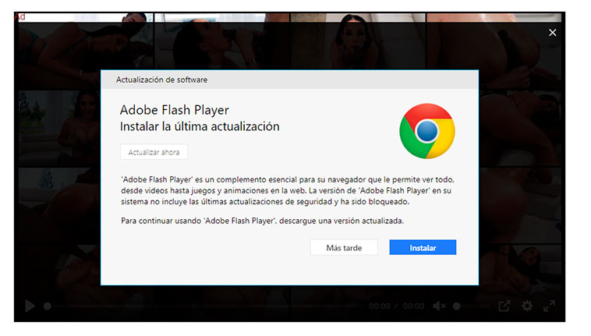Click the pop-out external window icon
The width and height of the screenshot is (591, 336).
[504, 306]
